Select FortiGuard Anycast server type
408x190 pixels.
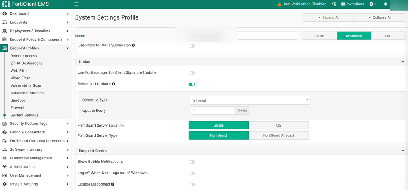coord(279,135)
